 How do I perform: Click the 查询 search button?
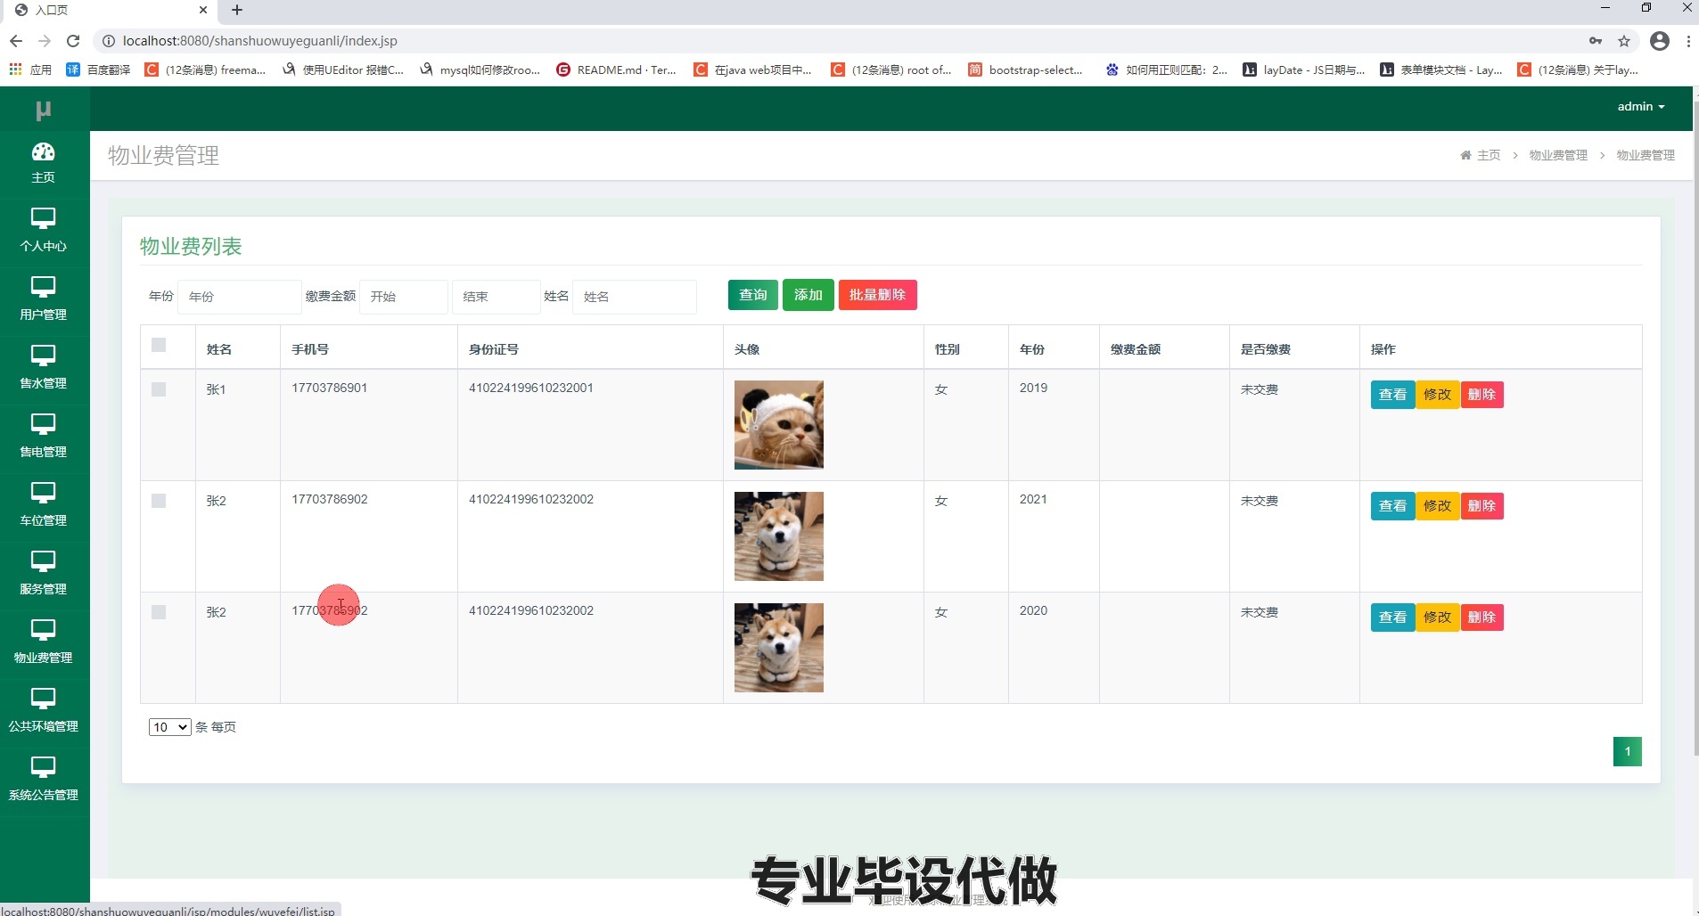(x=753, y=295)
